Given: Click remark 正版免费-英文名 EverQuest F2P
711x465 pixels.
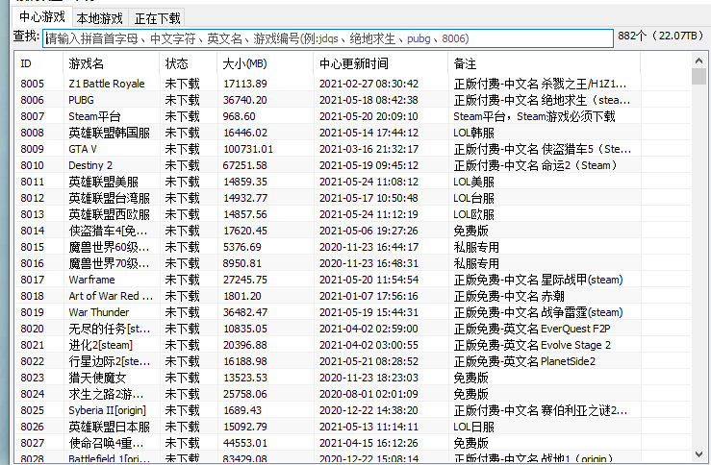Looking at the screenshot, I should (532, 329).
